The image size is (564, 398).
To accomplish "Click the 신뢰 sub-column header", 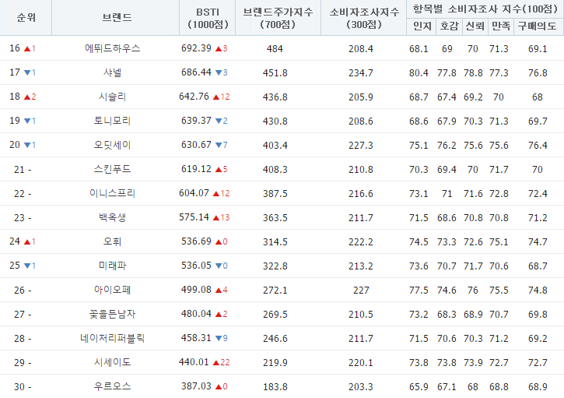I will [x=475, y=26].
